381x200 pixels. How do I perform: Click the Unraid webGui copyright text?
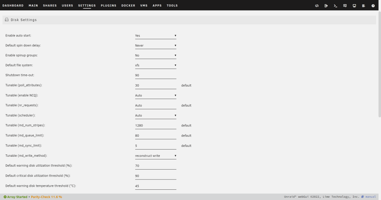pyautogui.click(x=322, y=197)
